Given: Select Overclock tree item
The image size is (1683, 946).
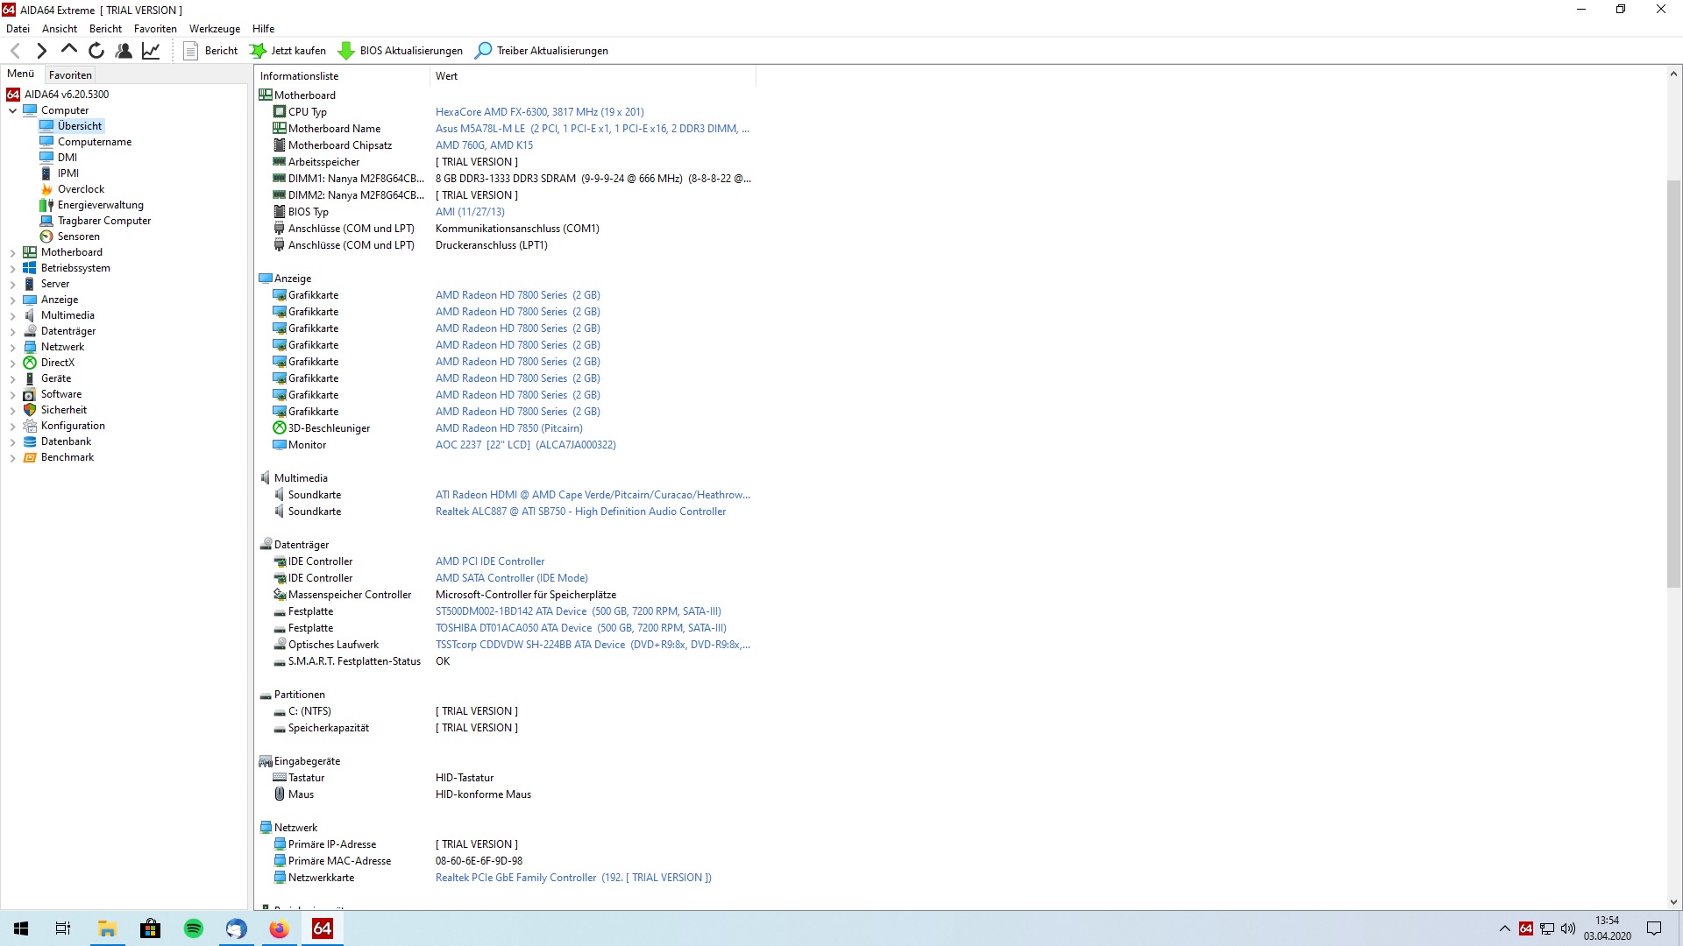Looking at the screenshot, I should tap(81, 189).
